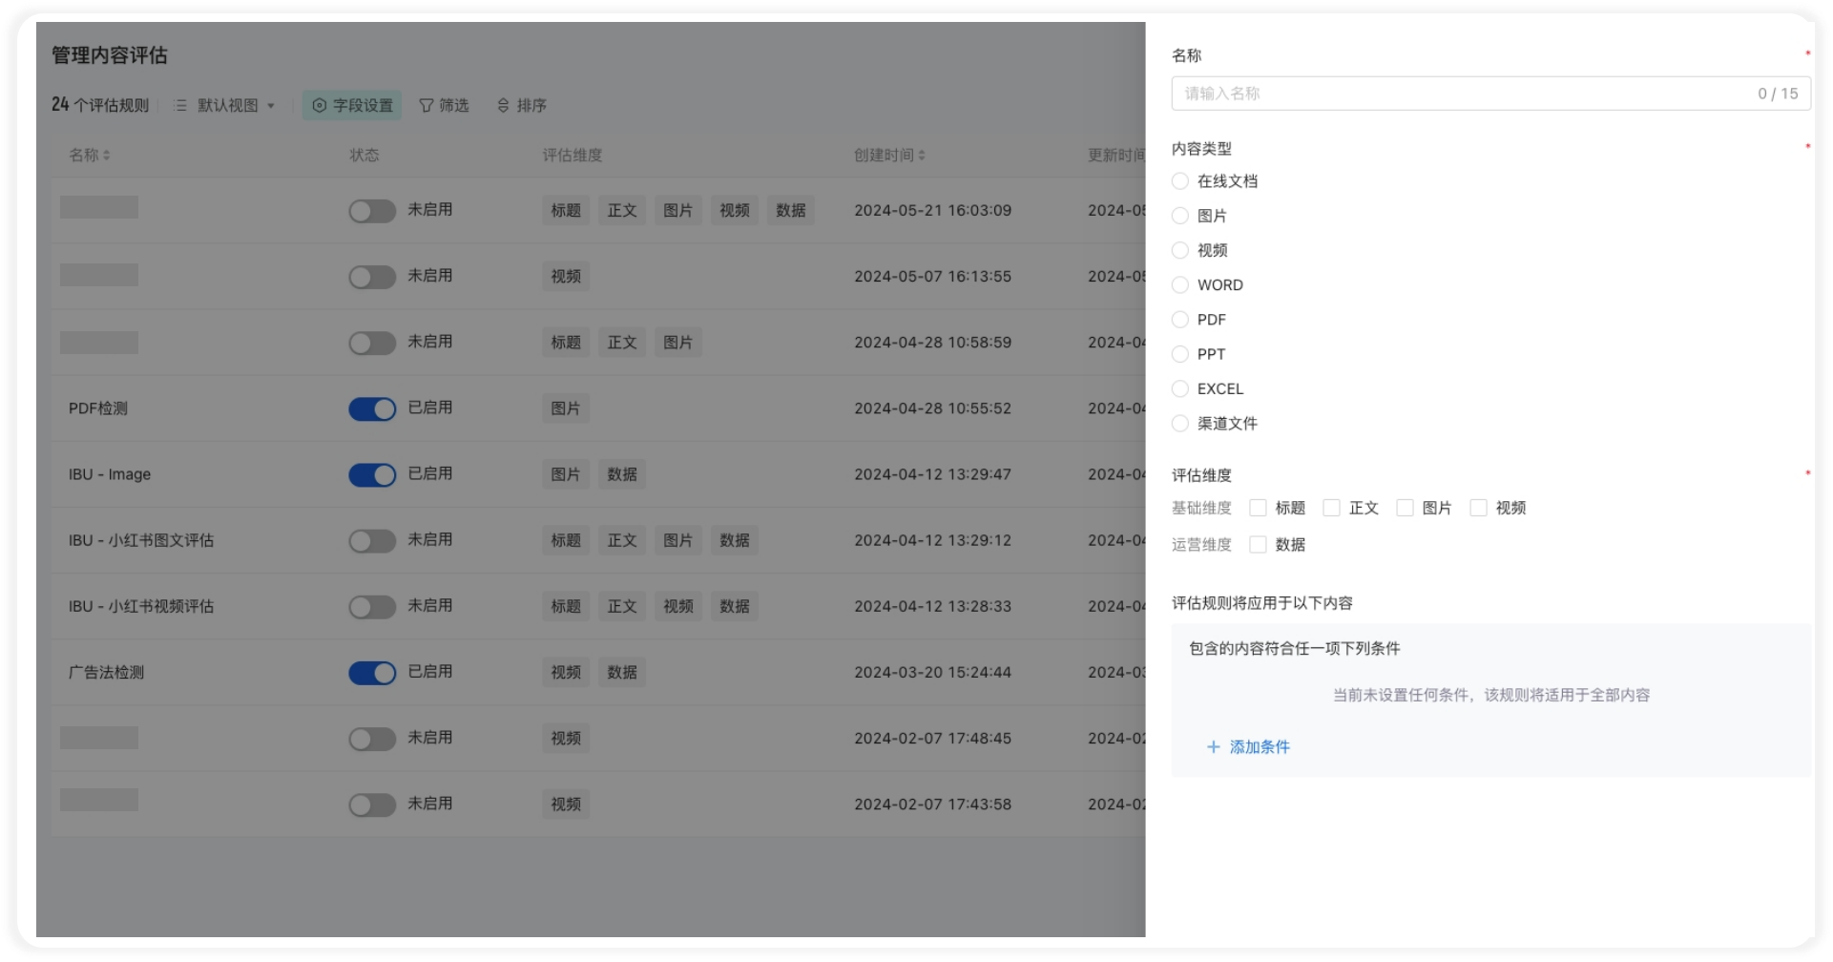Check the 标题 dimension checkbox
The image size is (1833, 962).
click(x=1258, y=509)
